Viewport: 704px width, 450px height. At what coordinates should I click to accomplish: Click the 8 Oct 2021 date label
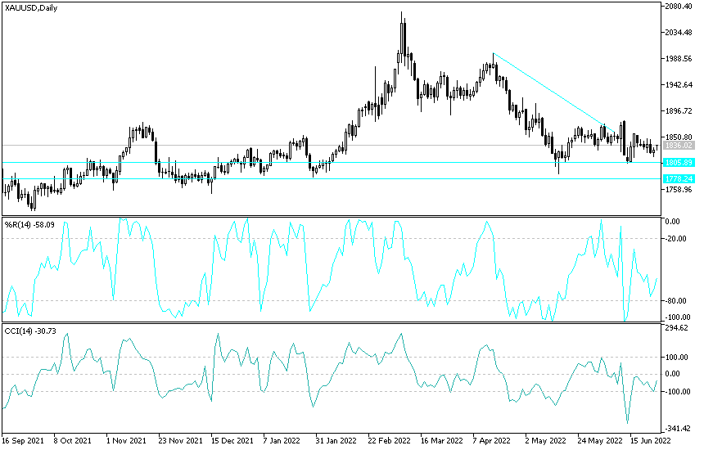tap(72, 440)
